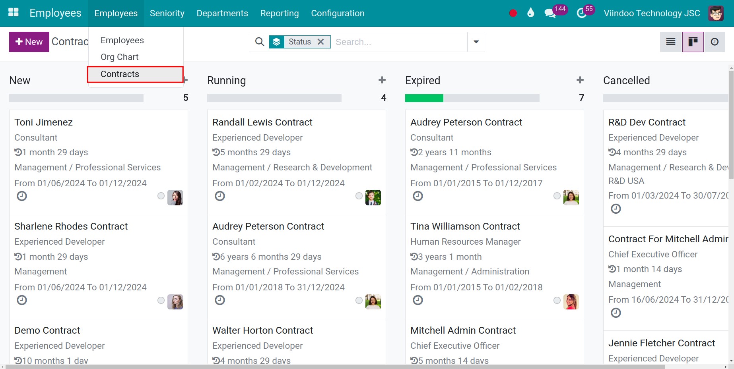Open activities clock with 55 badge
Image resolution: width=734 pixels, height=369 pixels.
point(585,12)
